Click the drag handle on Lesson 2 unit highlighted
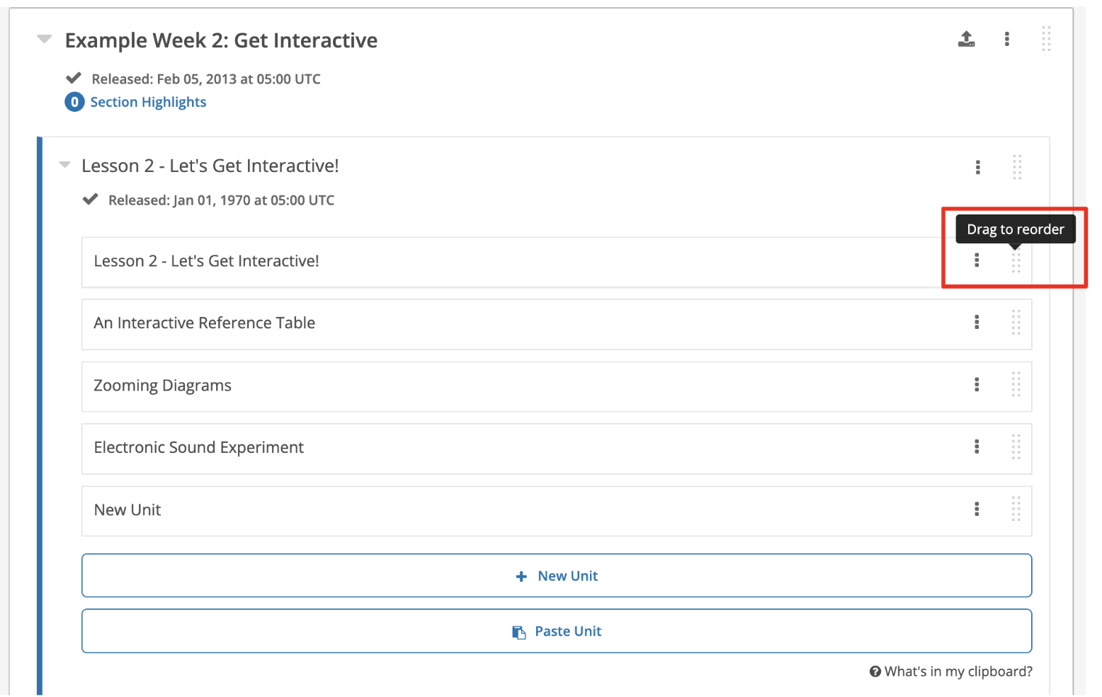This screenshot has height=697, width=1102. click(1016, 261)
